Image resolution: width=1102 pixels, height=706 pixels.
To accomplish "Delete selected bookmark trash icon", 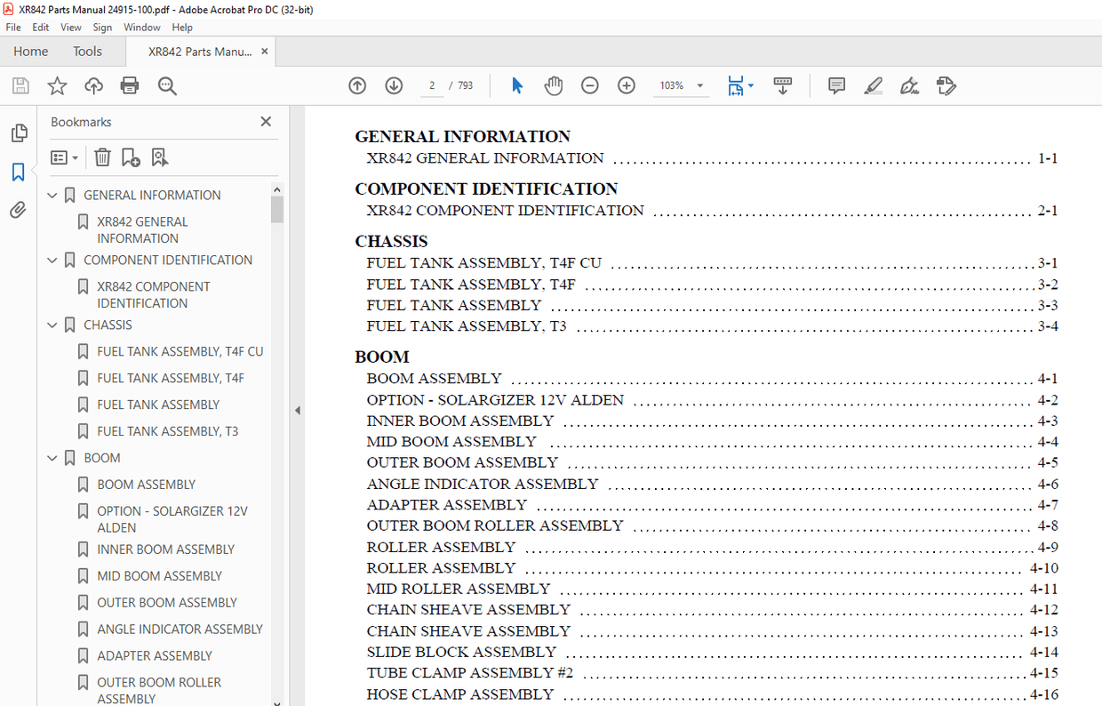I will coord(102,157).
